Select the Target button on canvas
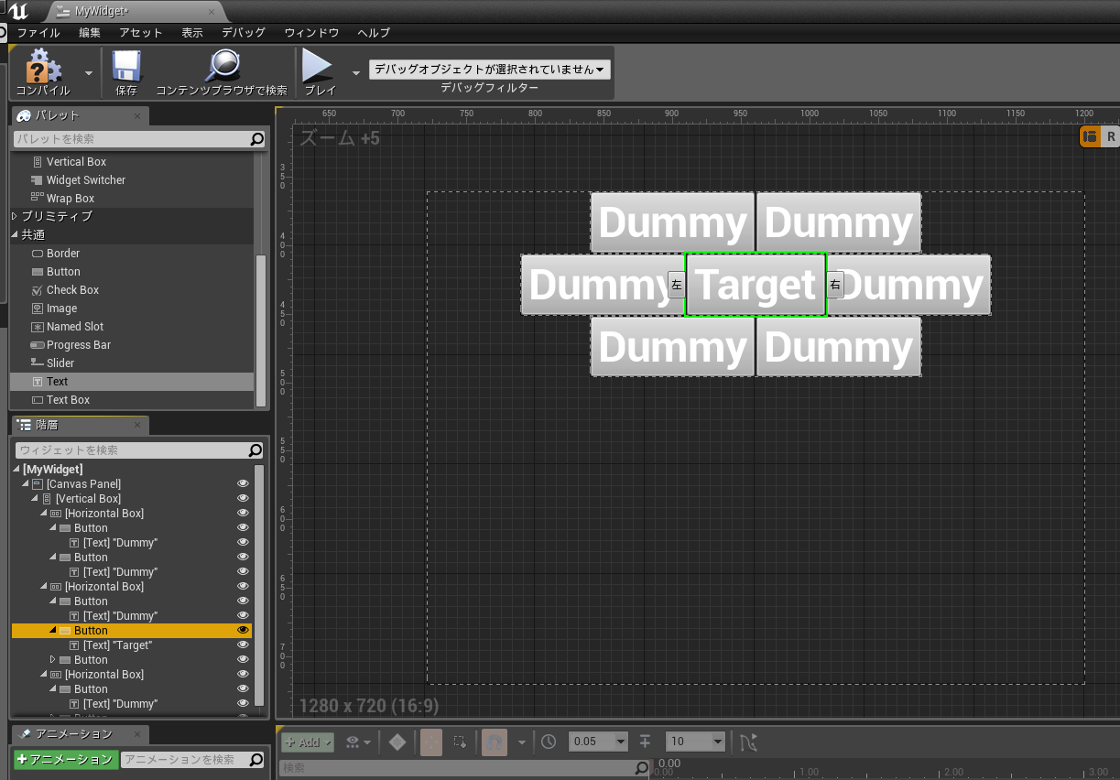1120x780 pixels. (756, 285)
